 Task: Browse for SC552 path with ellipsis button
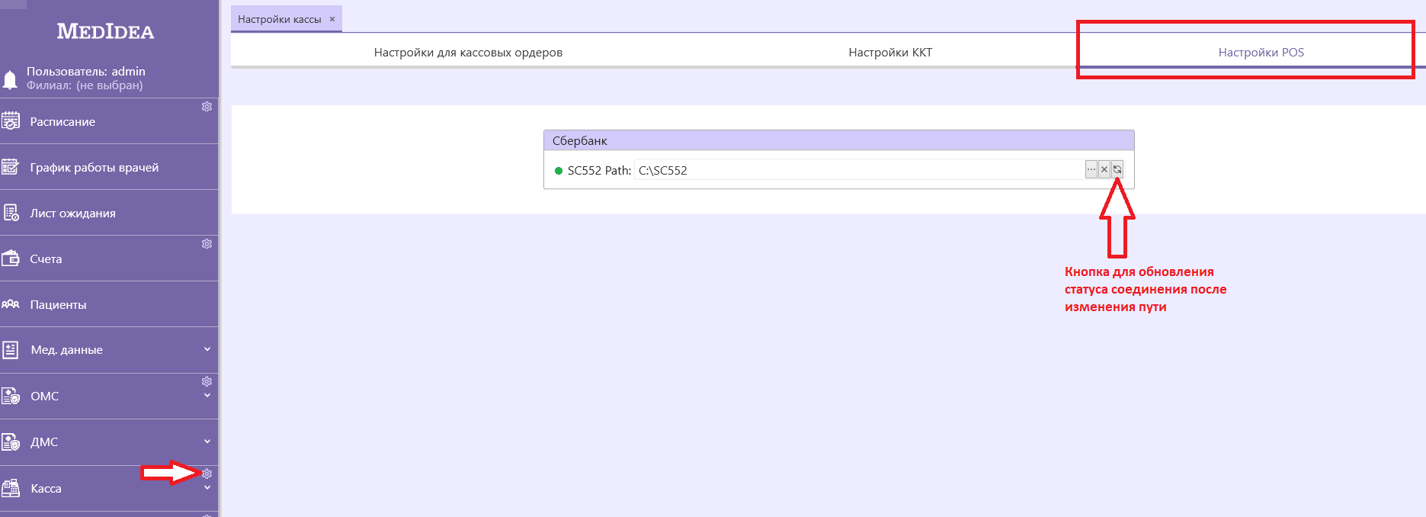1091,169
